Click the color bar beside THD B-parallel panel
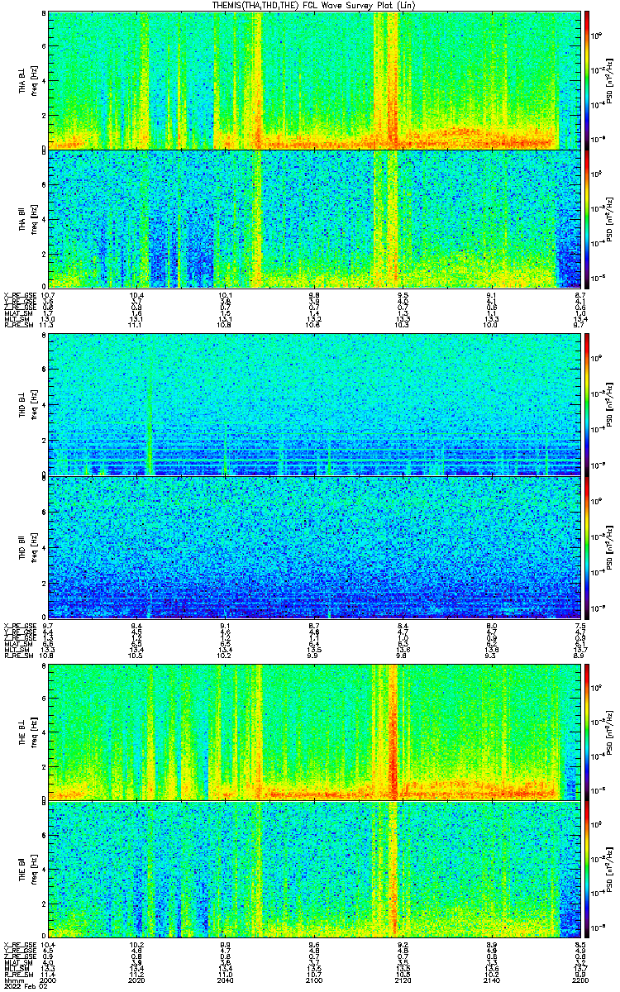Viewport: 620px width, 992px height. (587, 547)
